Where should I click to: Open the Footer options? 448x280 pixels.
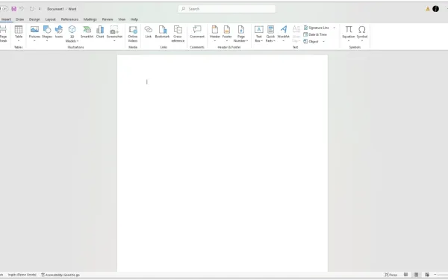[x=227, y=34]
